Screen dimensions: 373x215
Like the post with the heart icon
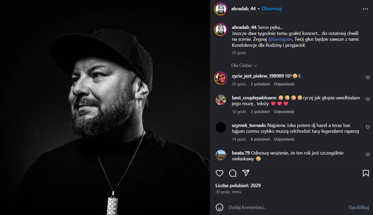pyautogui.click(x=219, y=173)
